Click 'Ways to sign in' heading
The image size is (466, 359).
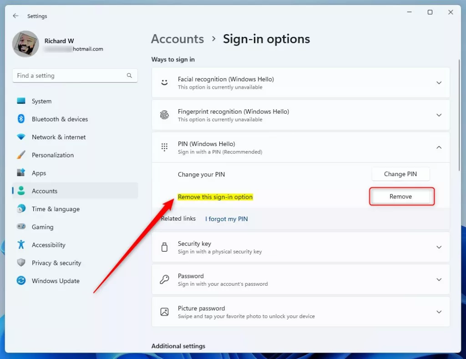click(x=173, y=60)
